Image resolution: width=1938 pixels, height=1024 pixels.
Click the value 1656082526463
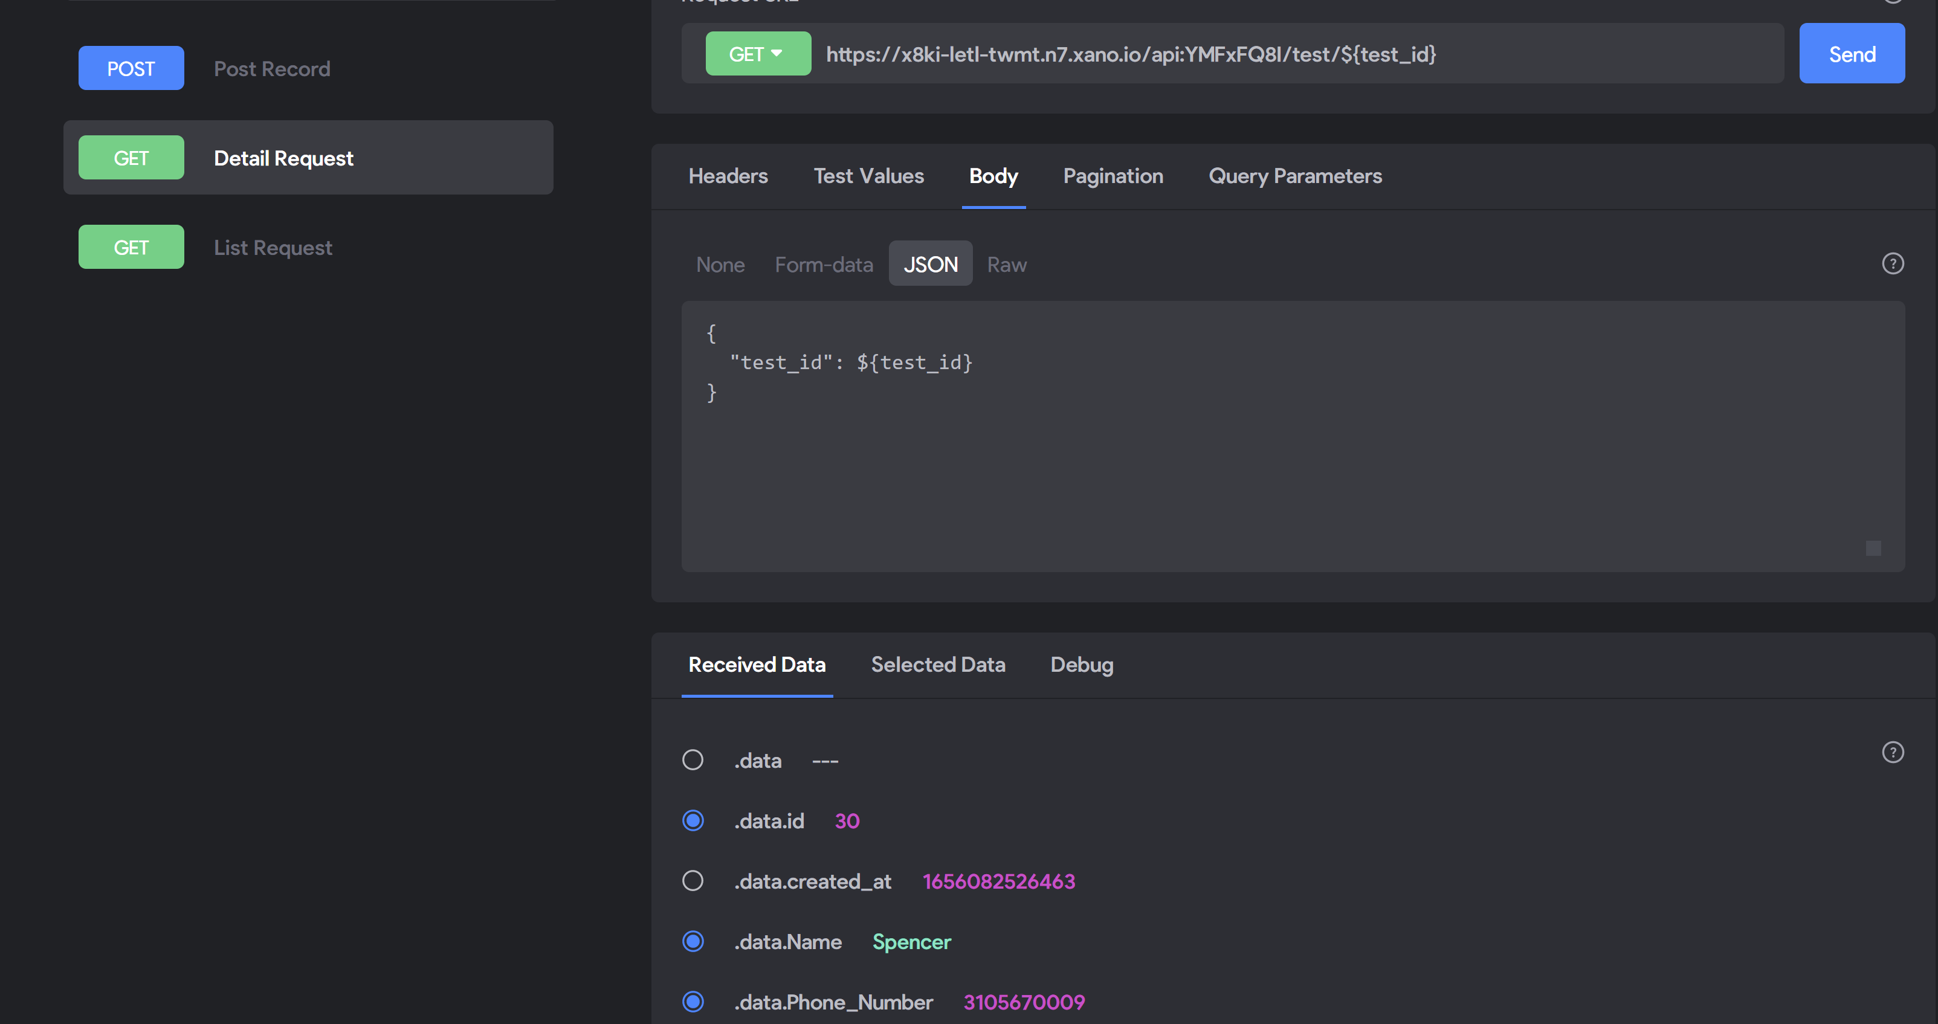tap(998, 881)
